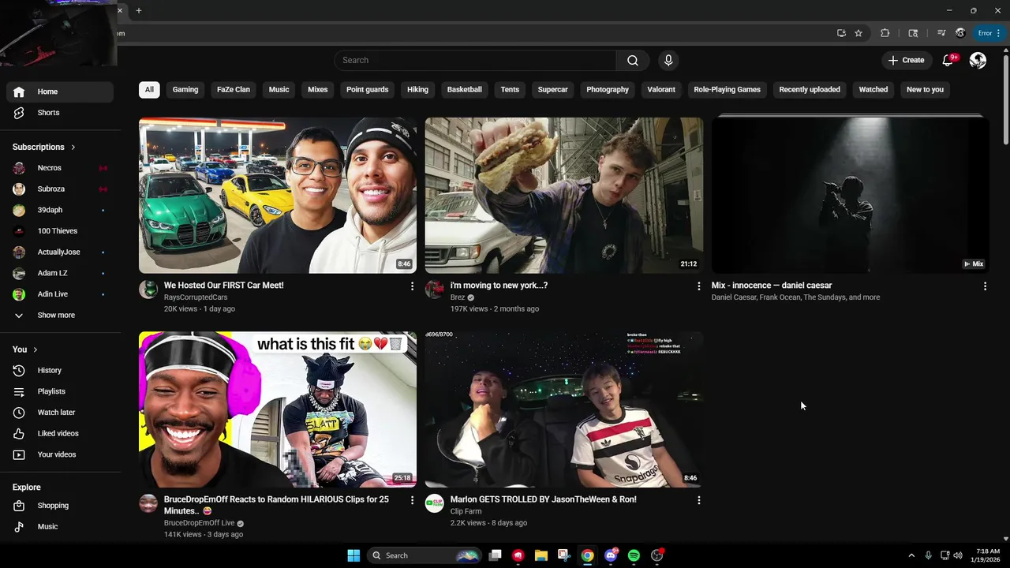The image size is (1010, 568).
Task: Open File Explorer from the taskbar
Action: coord(541,555)
